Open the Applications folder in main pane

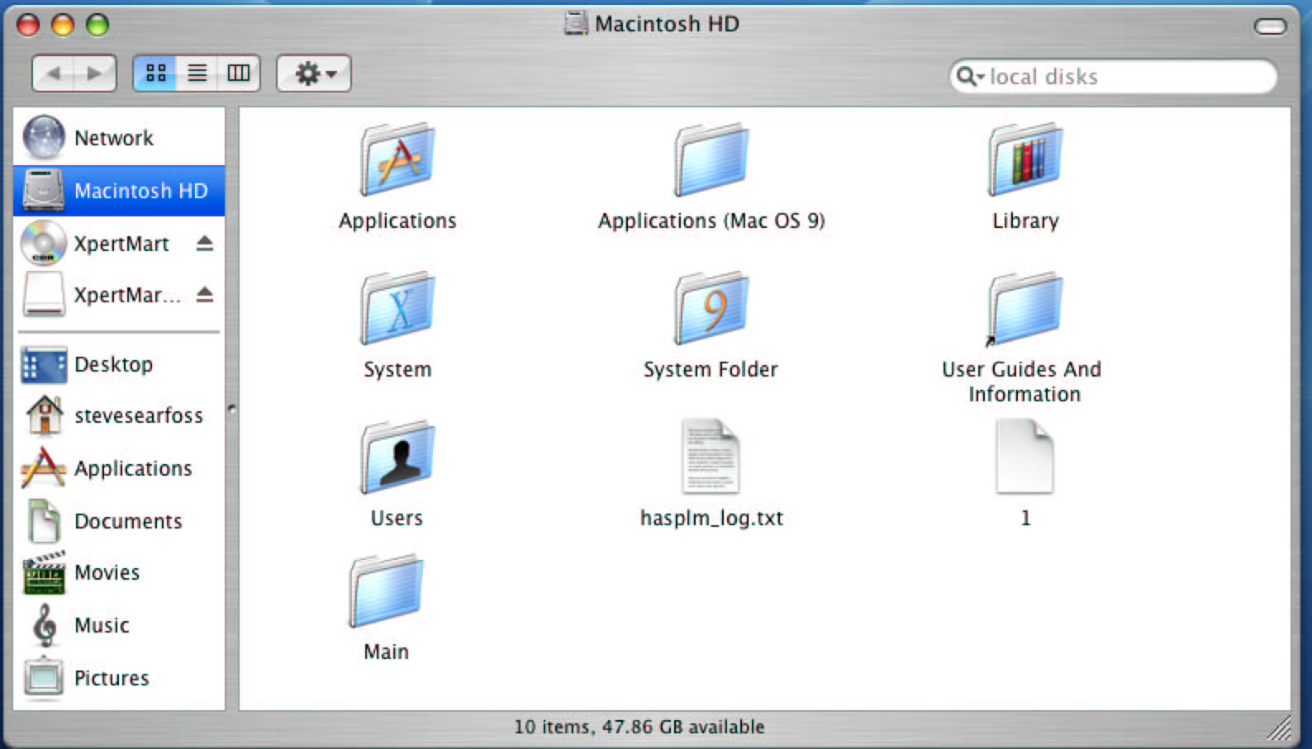(x=397, y=159)
